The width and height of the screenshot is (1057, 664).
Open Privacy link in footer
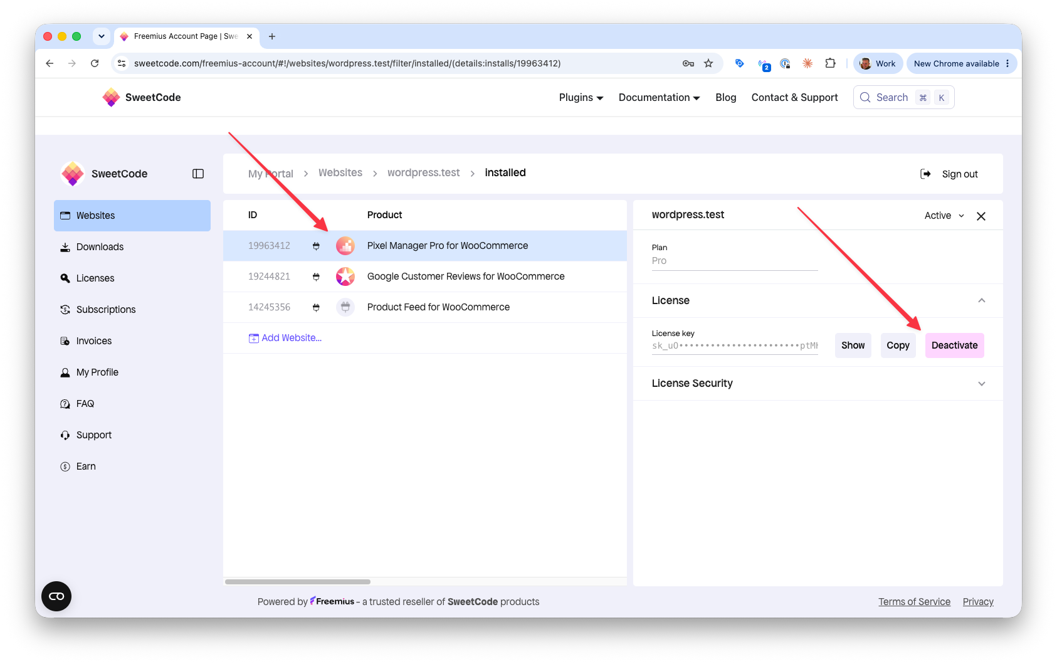(978, 602)
